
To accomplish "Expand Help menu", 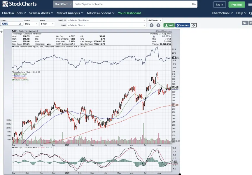I will (x=241, y=13).
